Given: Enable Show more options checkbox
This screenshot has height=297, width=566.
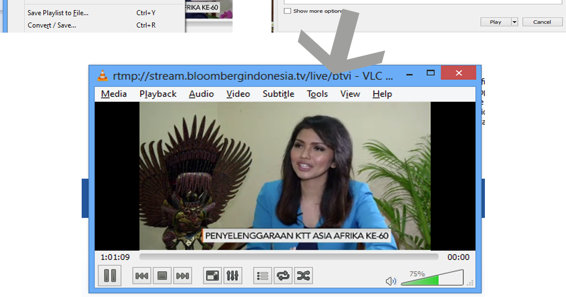Looking at the screenshot, I should pos(287,11).
